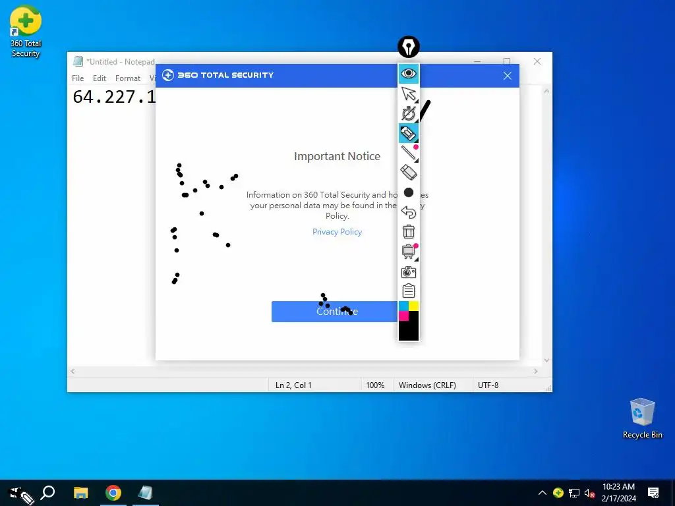Image resolution: width=675 pixels, height=506 pixels.
Task: Select the mouse pointer tool
Action: coord(408,94)
